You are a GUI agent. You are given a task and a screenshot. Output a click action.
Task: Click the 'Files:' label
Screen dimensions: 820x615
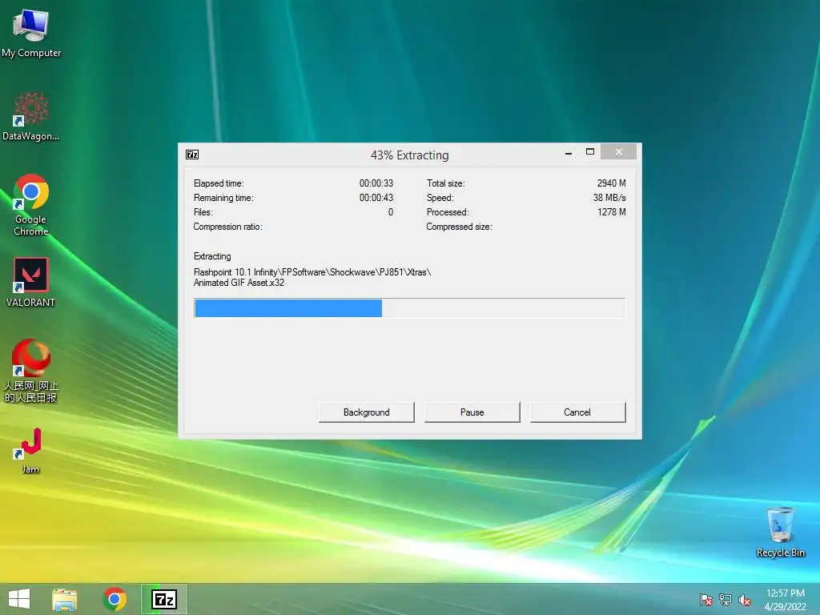coord(203,212)
